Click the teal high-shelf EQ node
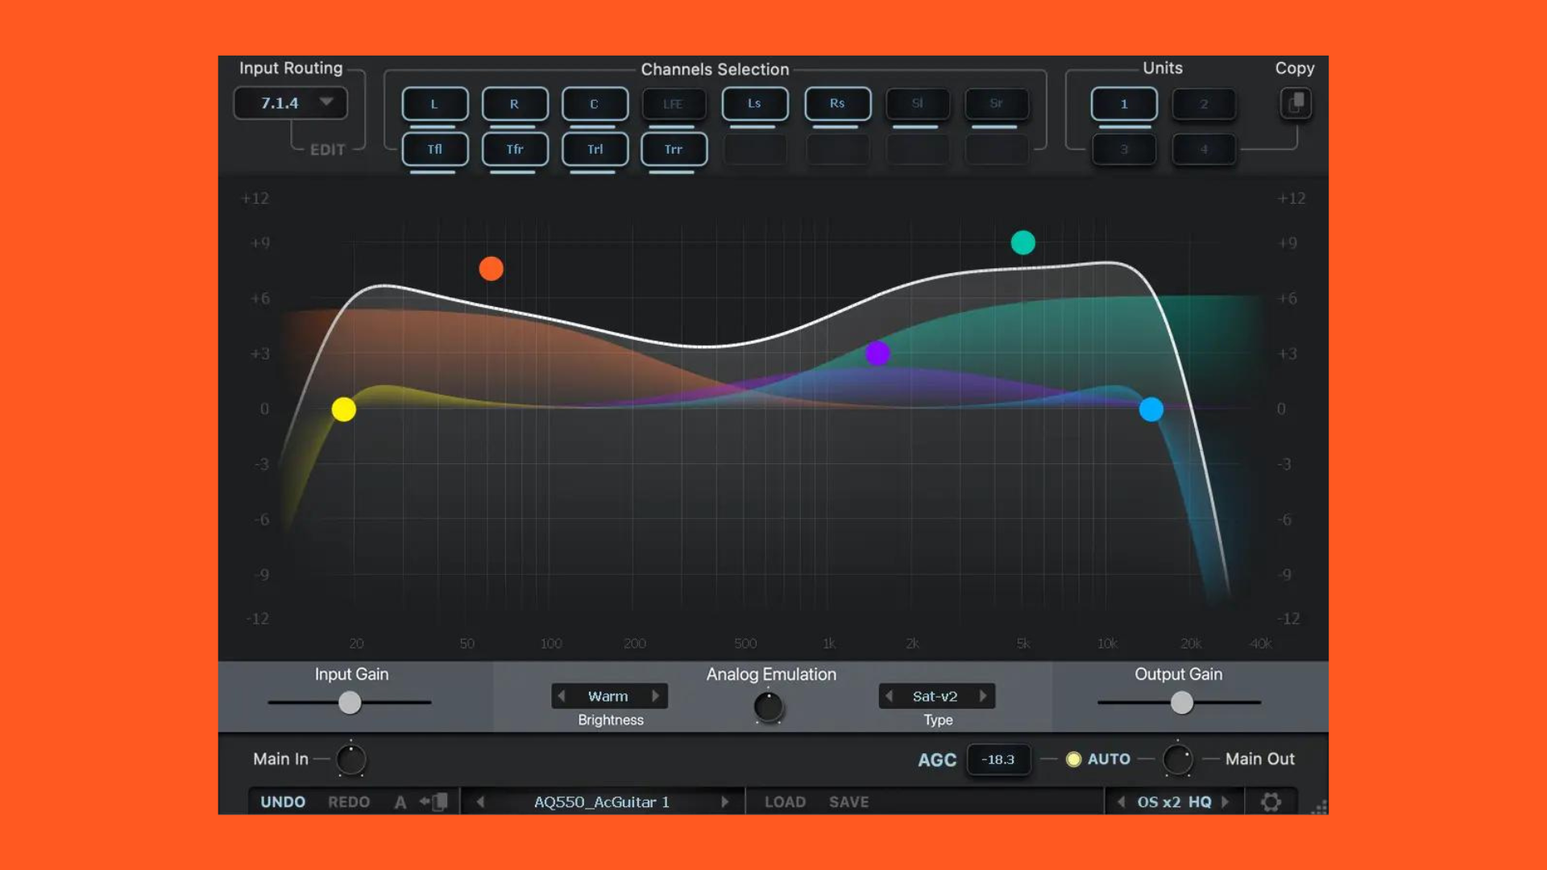This screenshot has height=870, width=1547. [x=1022, y=242]
